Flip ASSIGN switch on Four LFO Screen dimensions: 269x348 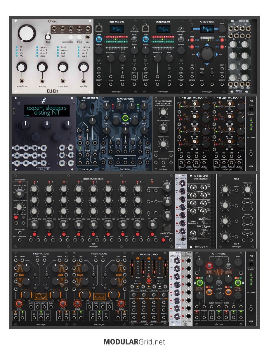160,281
